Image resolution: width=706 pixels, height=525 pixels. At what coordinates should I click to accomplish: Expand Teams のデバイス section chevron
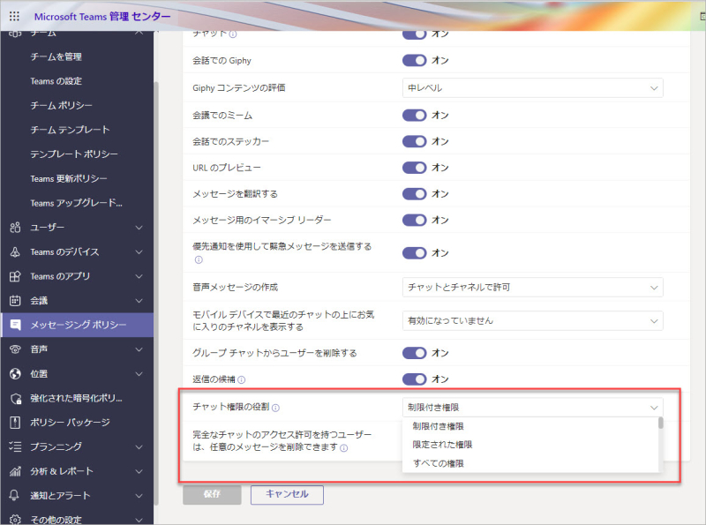pyautogui.click(x=139, y=251)
